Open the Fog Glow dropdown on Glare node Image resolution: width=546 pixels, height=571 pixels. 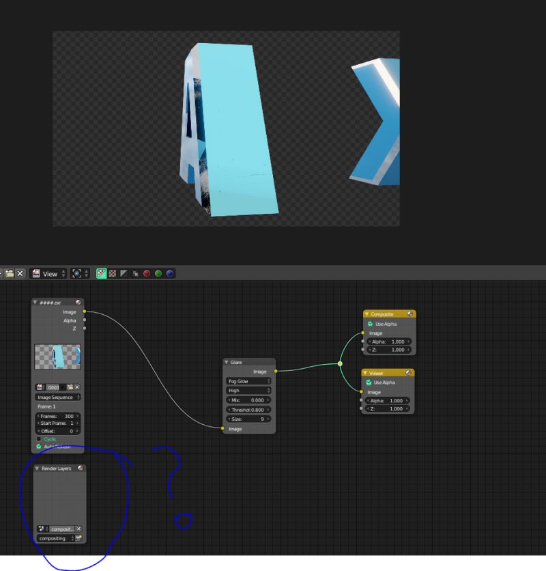249,380
